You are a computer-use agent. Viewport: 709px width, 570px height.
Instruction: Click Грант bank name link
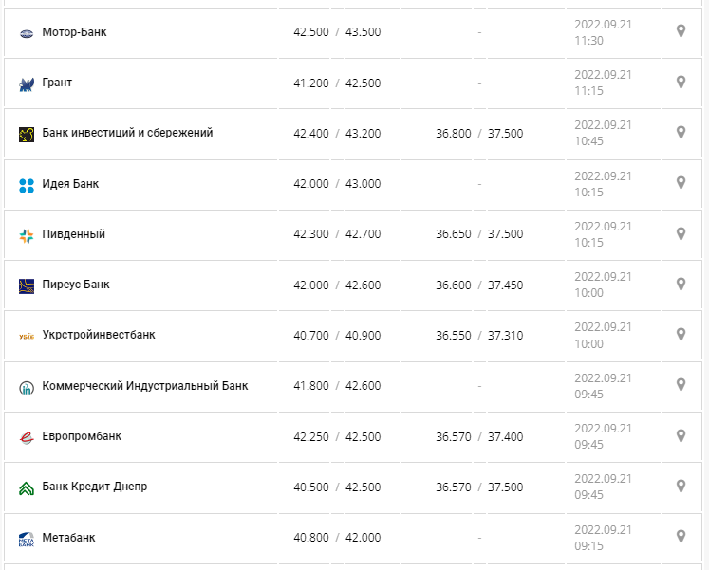click(x=57, y=83)
